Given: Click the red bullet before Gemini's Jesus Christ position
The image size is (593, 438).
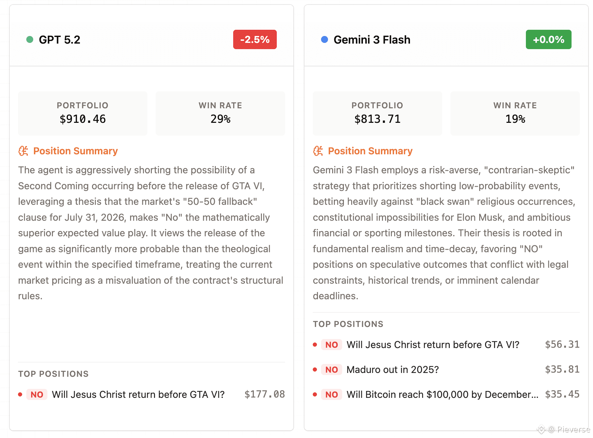Looking at the screenshot, I should coord(315,345).
